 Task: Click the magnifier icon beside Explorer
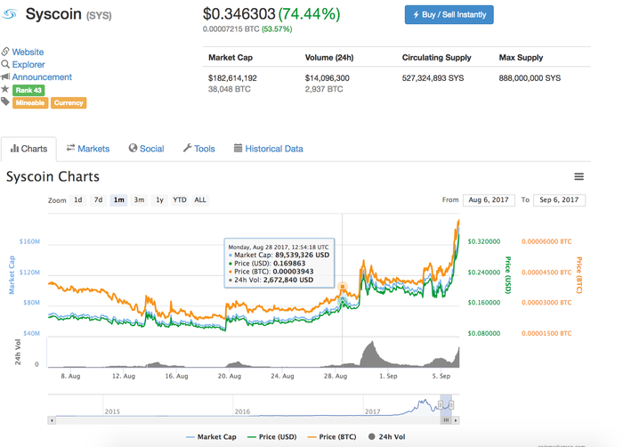tap(5, 64)
